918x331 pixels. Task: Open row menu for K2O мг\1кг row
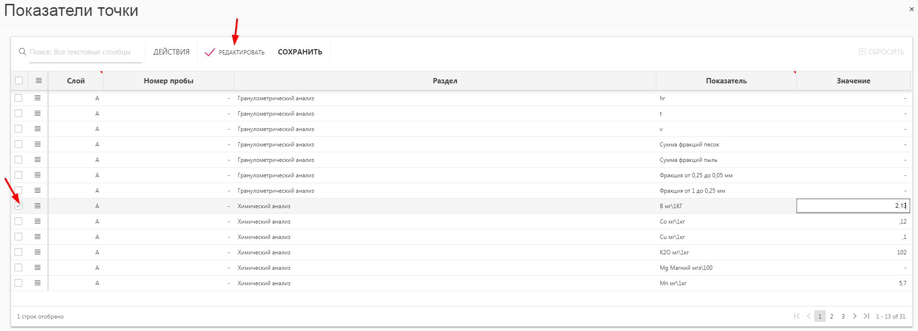pyautogui.click(x=38, y=252)
